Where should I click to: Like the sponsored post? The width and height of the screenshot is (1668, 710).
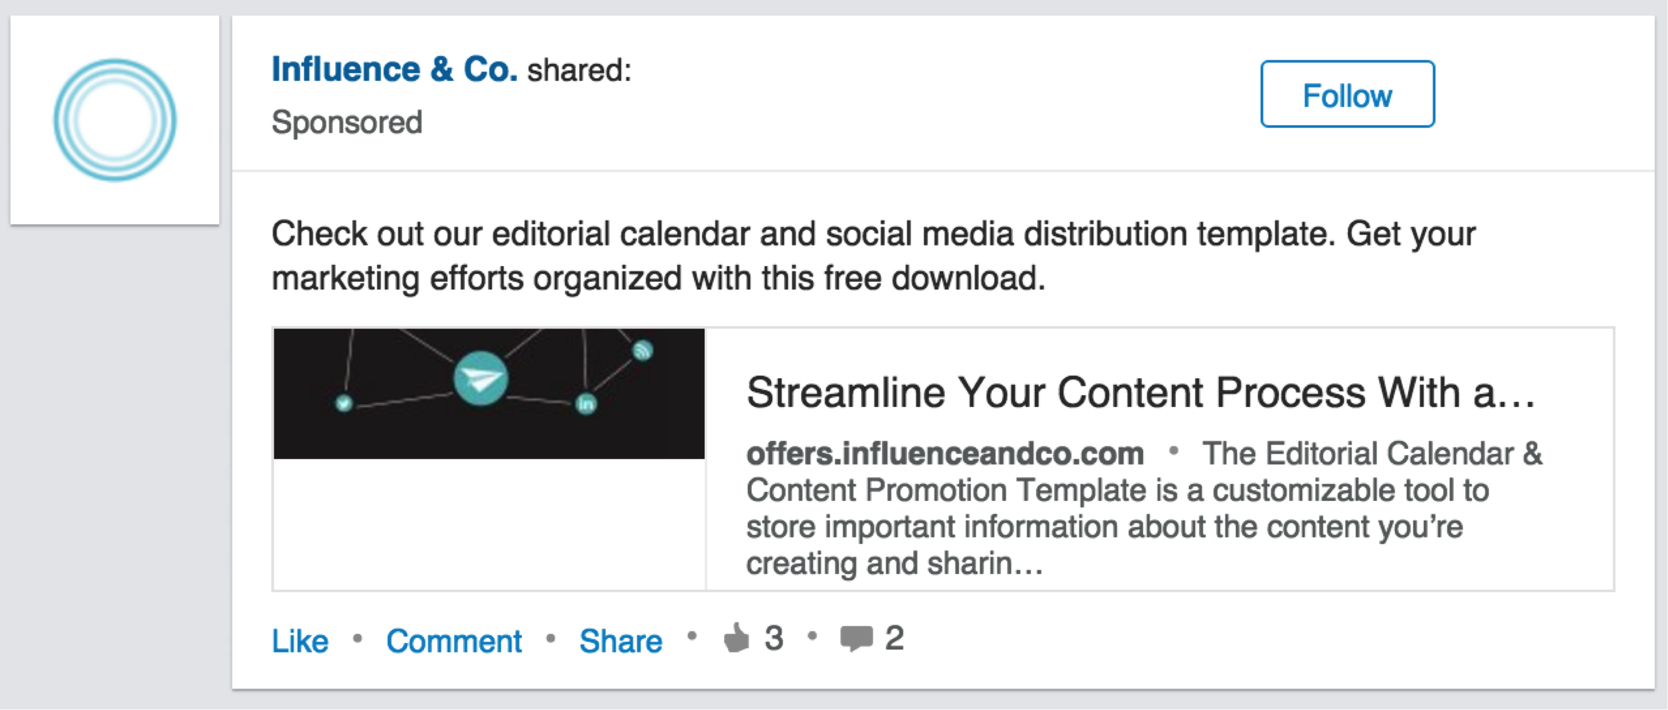(300, 641)
